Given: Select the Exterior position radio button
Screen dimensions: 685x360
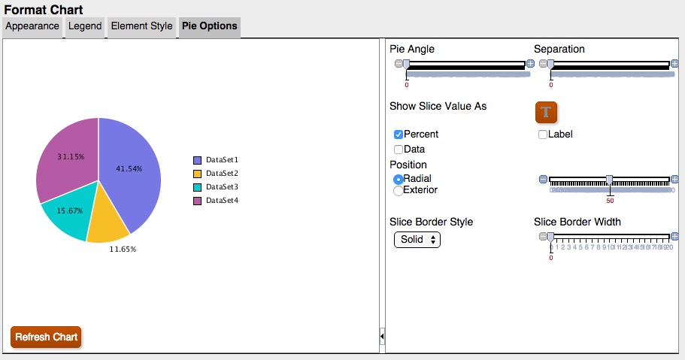Looking at the screenshot, I should click(399, 191).
